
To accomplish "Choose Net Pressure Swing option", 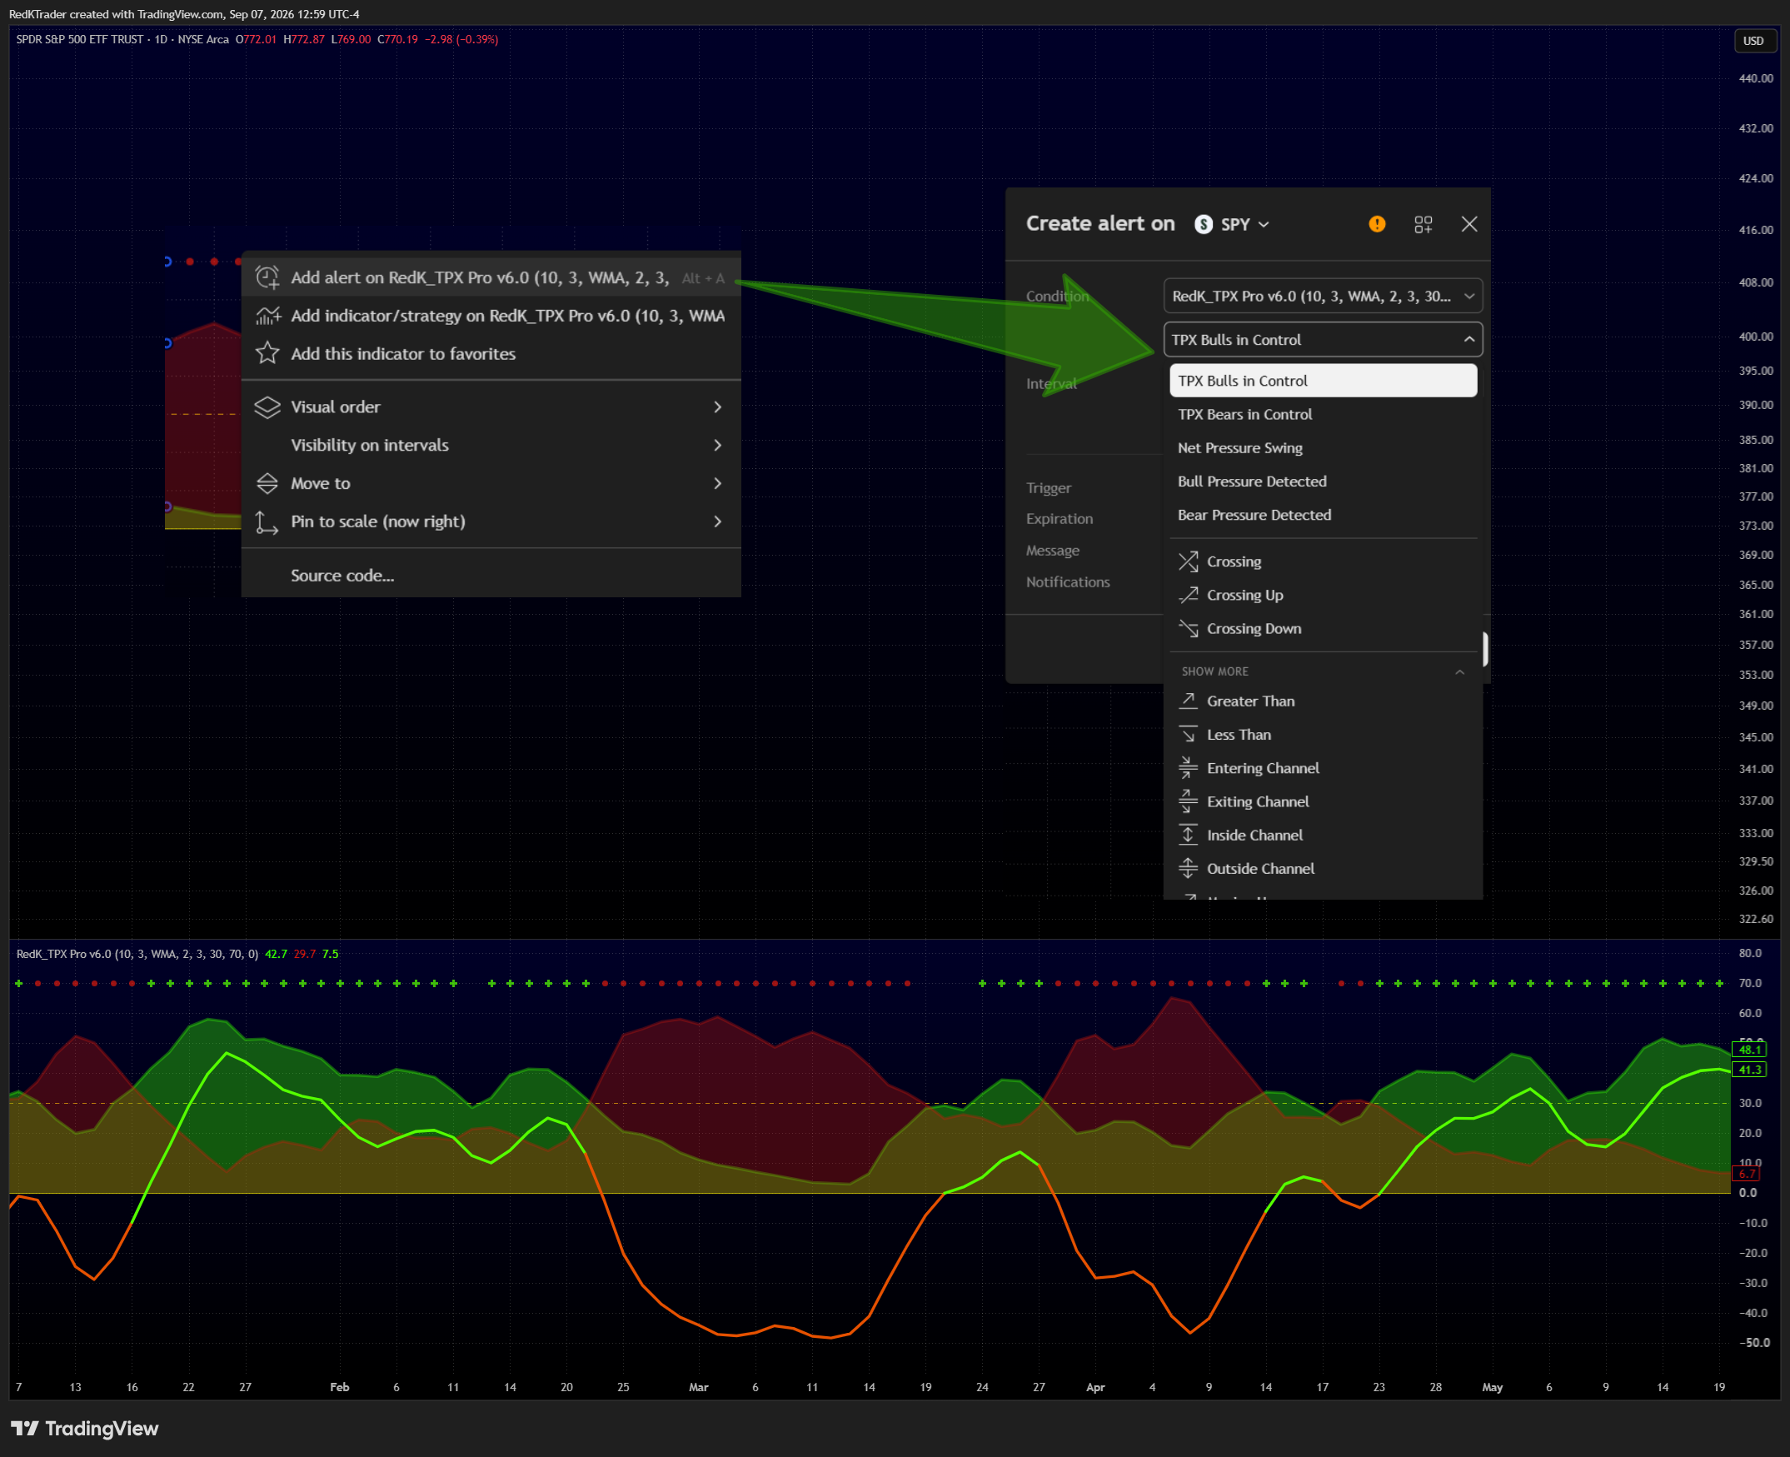I will (x=1323, y=448).
